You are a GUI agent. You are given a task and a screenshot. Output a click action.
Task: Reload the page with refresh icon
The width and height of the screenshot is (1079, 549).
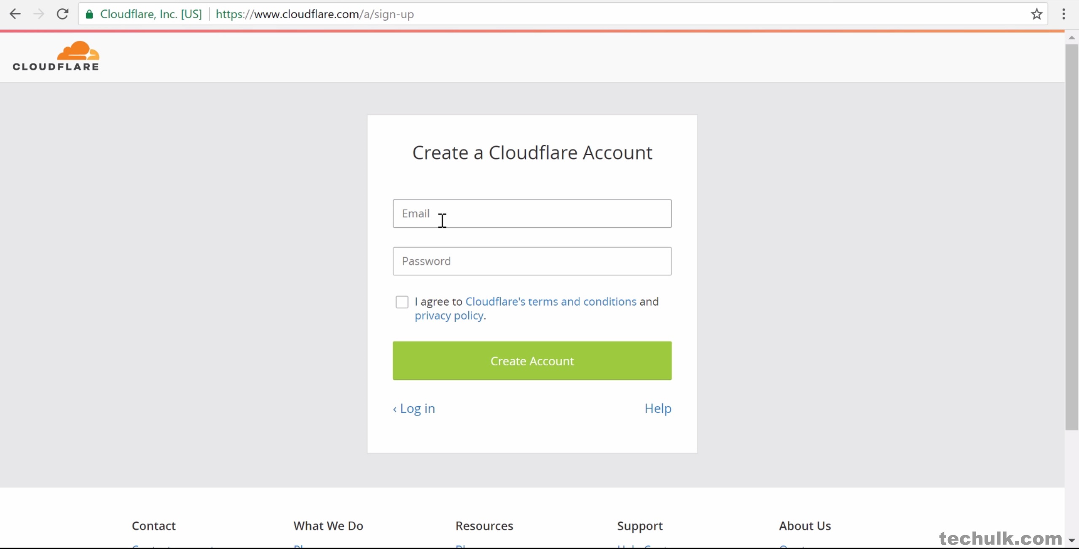pos(62,14)
